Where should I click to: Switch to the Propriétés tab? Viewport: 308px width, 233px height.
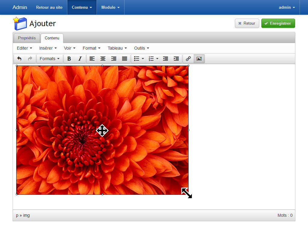pos(27,38)
